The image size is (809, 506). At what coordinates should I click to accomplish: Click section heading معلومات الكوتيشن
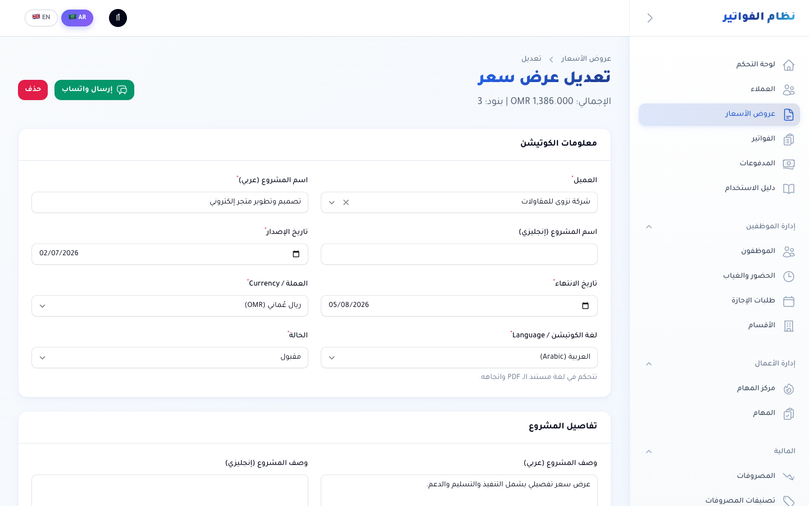pyautogui.click(x=558, y=143)
